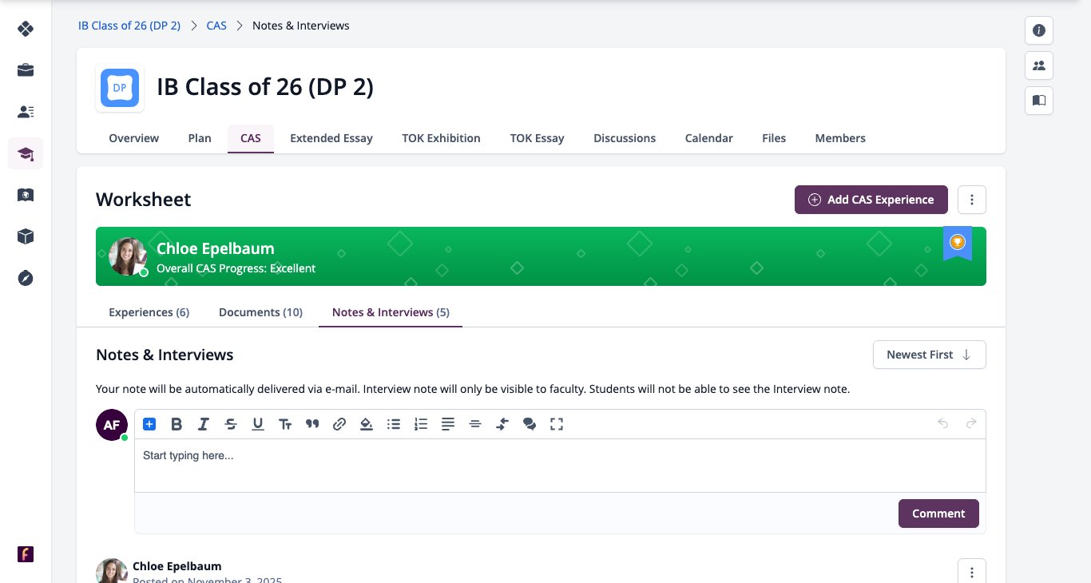Click the Add CAS Experience button
The width and height of the screenshot is (1091, 583).
[871, 200]
